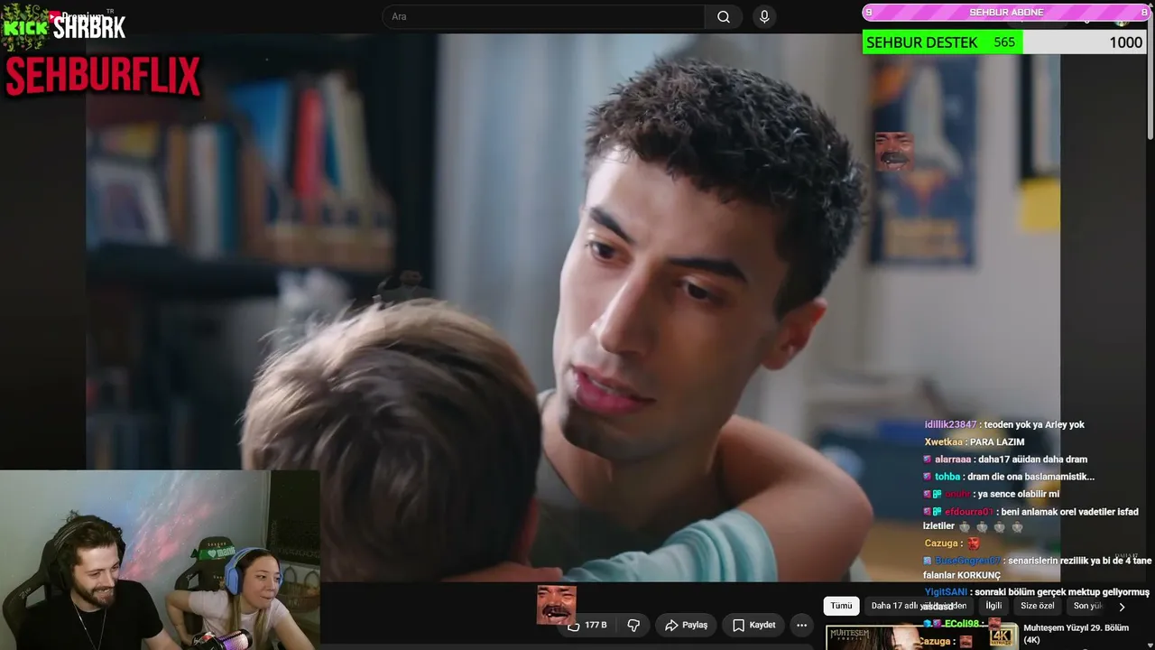
Task: Click chat message 'dram die ona baslamamistik...'
Action: click(1030, 477)
